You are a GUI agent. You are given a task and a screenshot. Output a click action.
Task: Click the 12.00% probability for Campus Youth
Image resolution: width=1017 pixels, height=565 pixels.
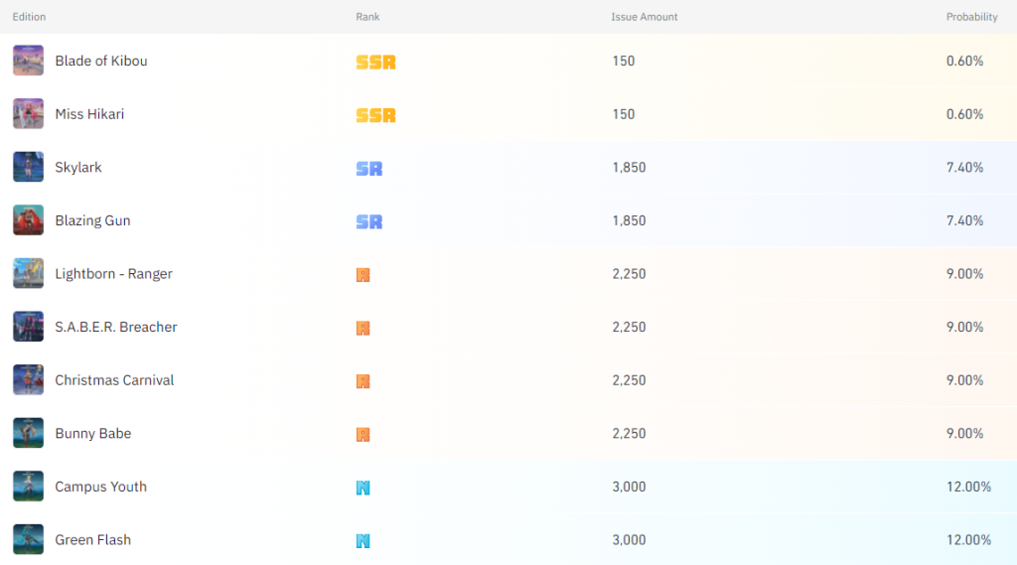[968, 487]
